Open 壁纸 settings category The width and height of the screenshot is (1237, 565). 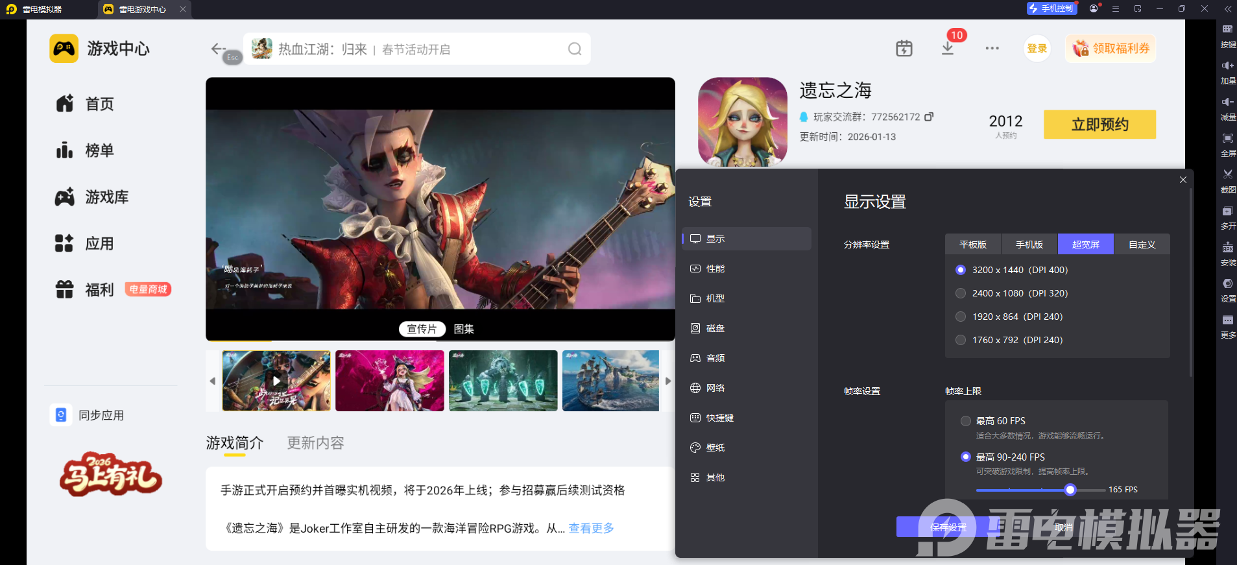click(747, 448)
